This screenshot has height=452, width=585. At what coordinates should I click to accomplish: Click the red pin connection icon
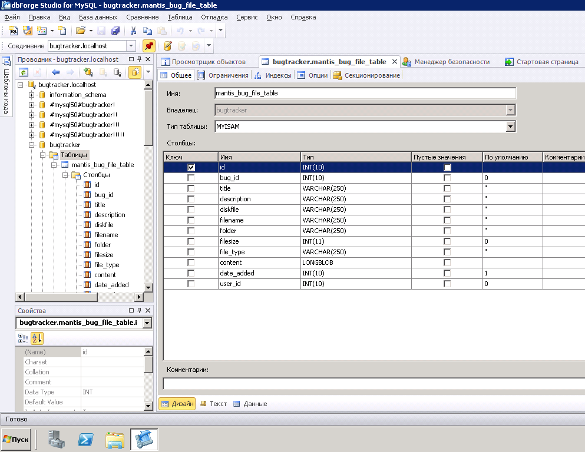[x=149, y=46]
